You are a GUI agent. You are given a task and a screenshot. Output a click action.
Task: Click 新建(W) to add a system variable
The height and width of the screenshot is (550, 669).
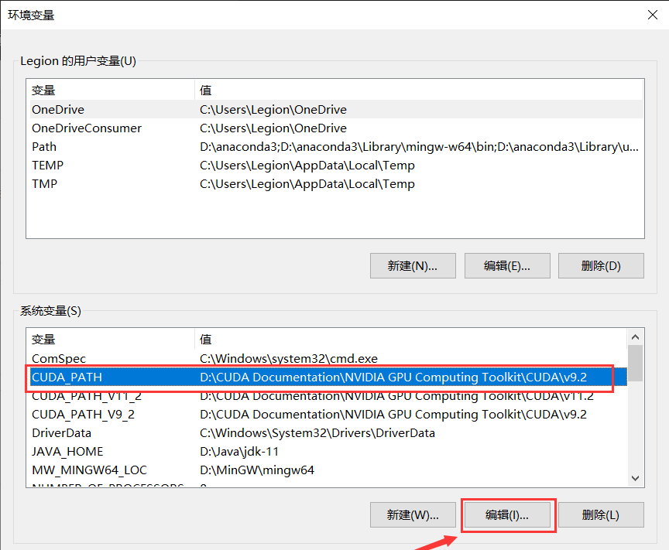click(413, 514)
